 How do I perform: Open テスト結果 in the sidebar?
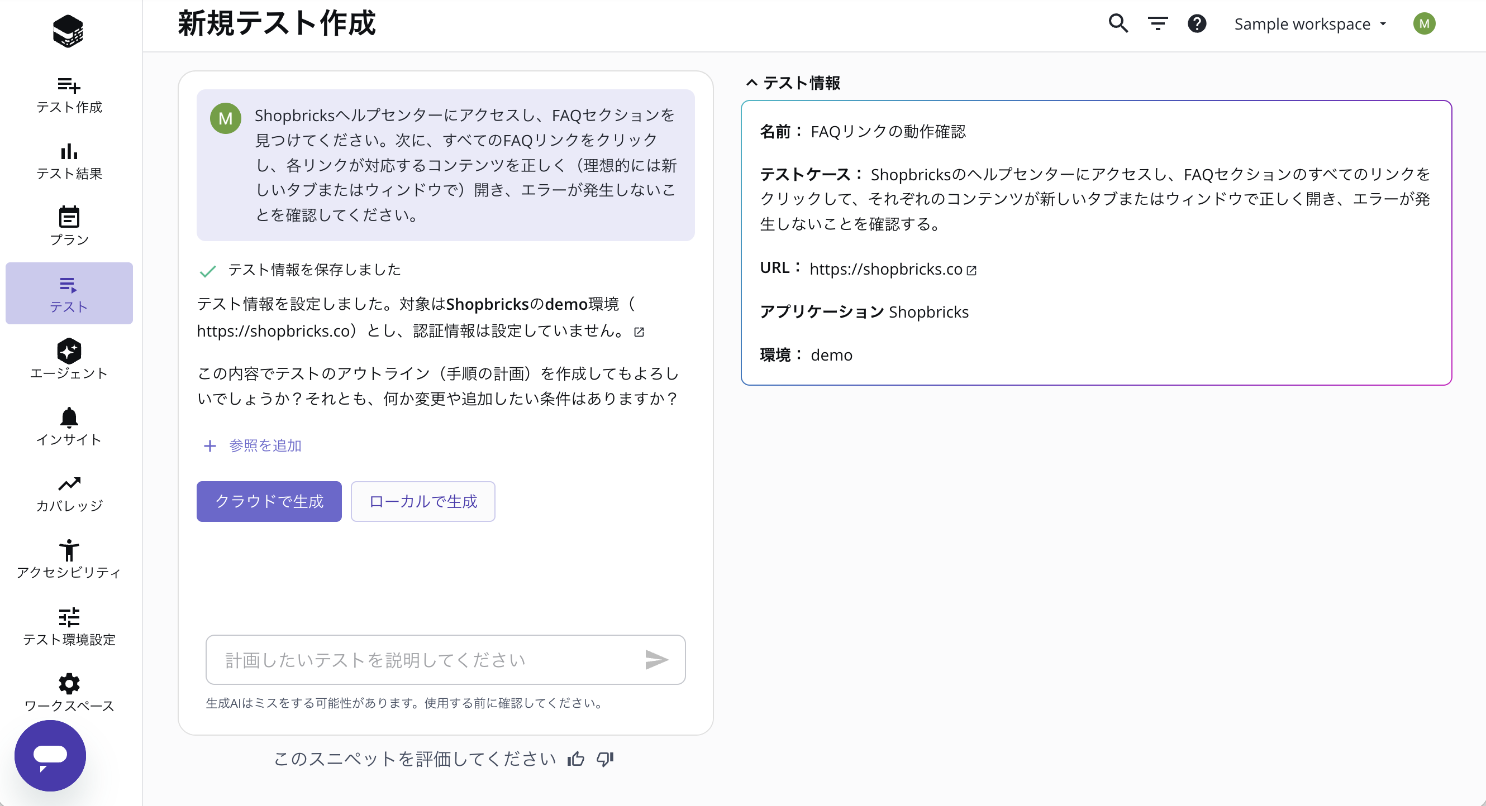point(69,162)
